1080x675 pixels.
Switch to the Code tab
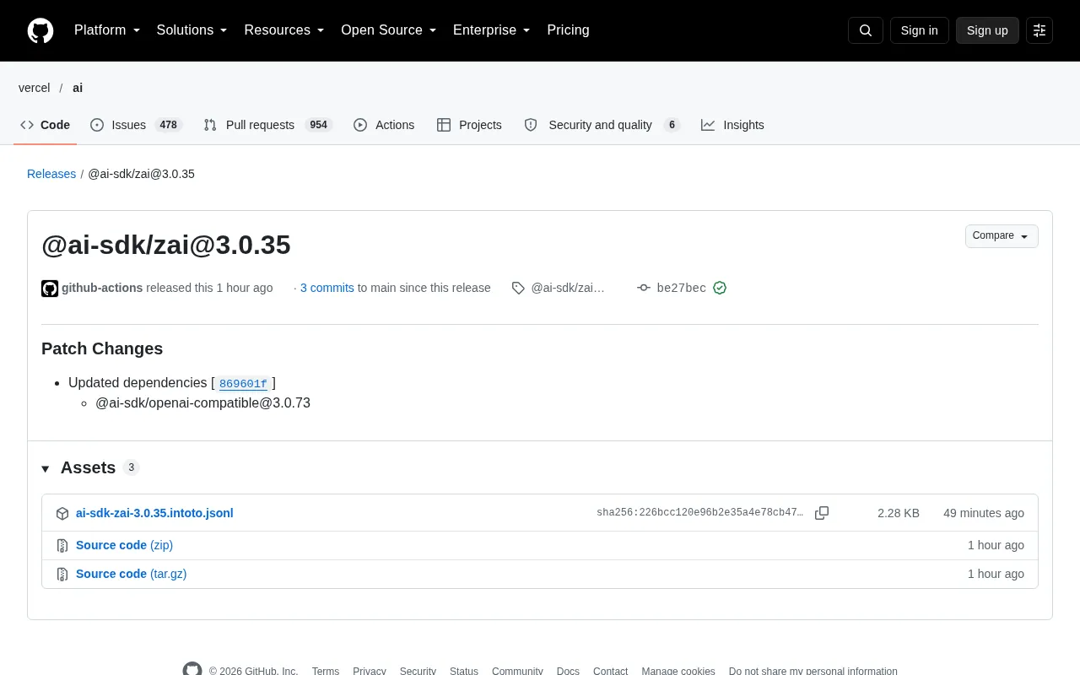[46, 125]
